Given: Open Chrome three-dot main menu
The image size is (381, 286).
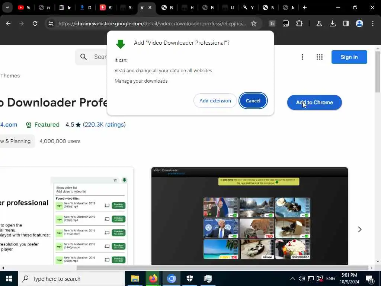Looking at the screenshot, I should pos(373,23).
